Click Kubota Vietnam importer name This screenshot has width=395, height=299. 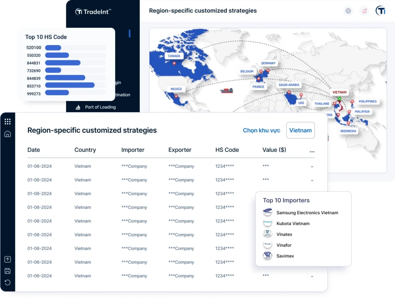point(293,223)
